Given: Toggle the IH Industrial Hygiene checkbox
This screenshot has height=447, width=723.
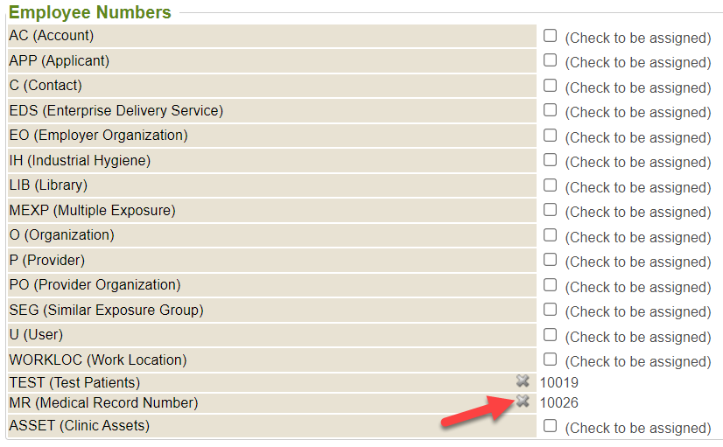Looking at the screenshot, I should click(550, 160).
